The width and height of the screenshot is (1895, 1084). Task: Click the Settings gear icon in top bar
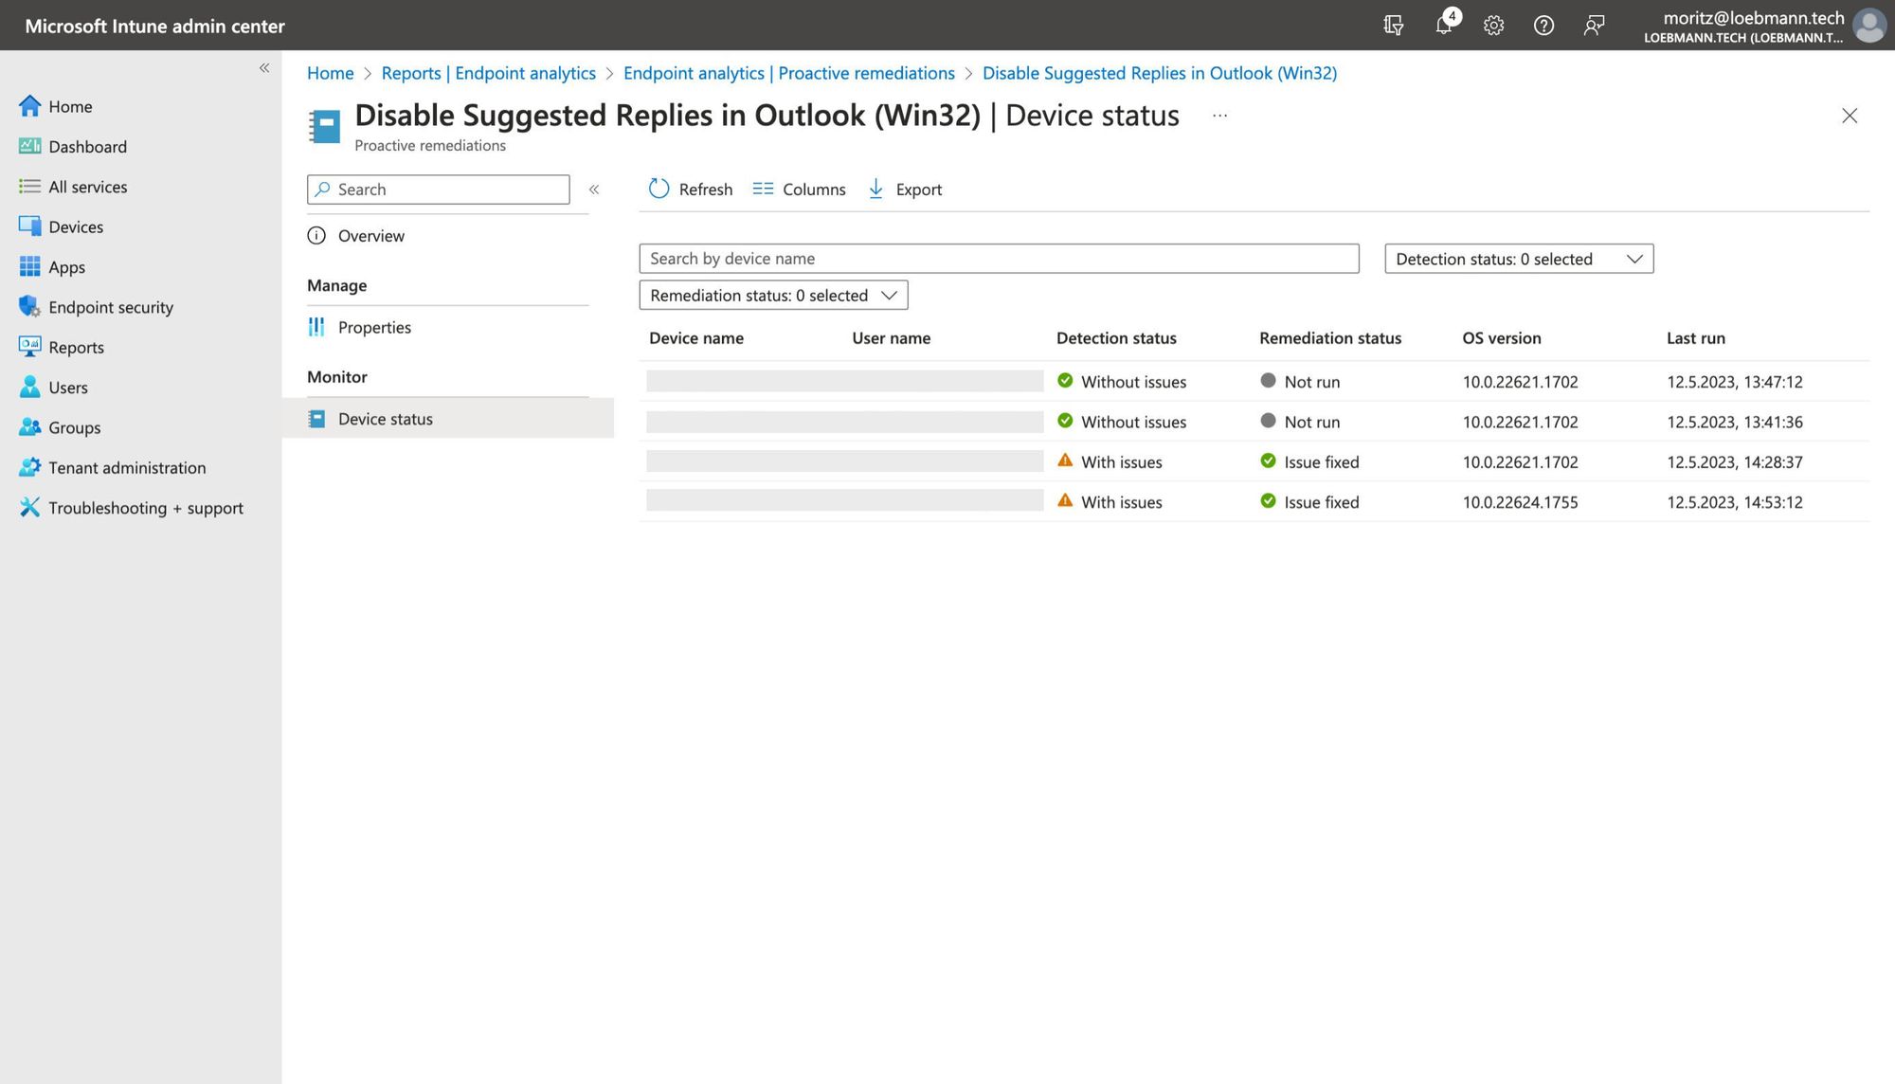coord(1494,25)
